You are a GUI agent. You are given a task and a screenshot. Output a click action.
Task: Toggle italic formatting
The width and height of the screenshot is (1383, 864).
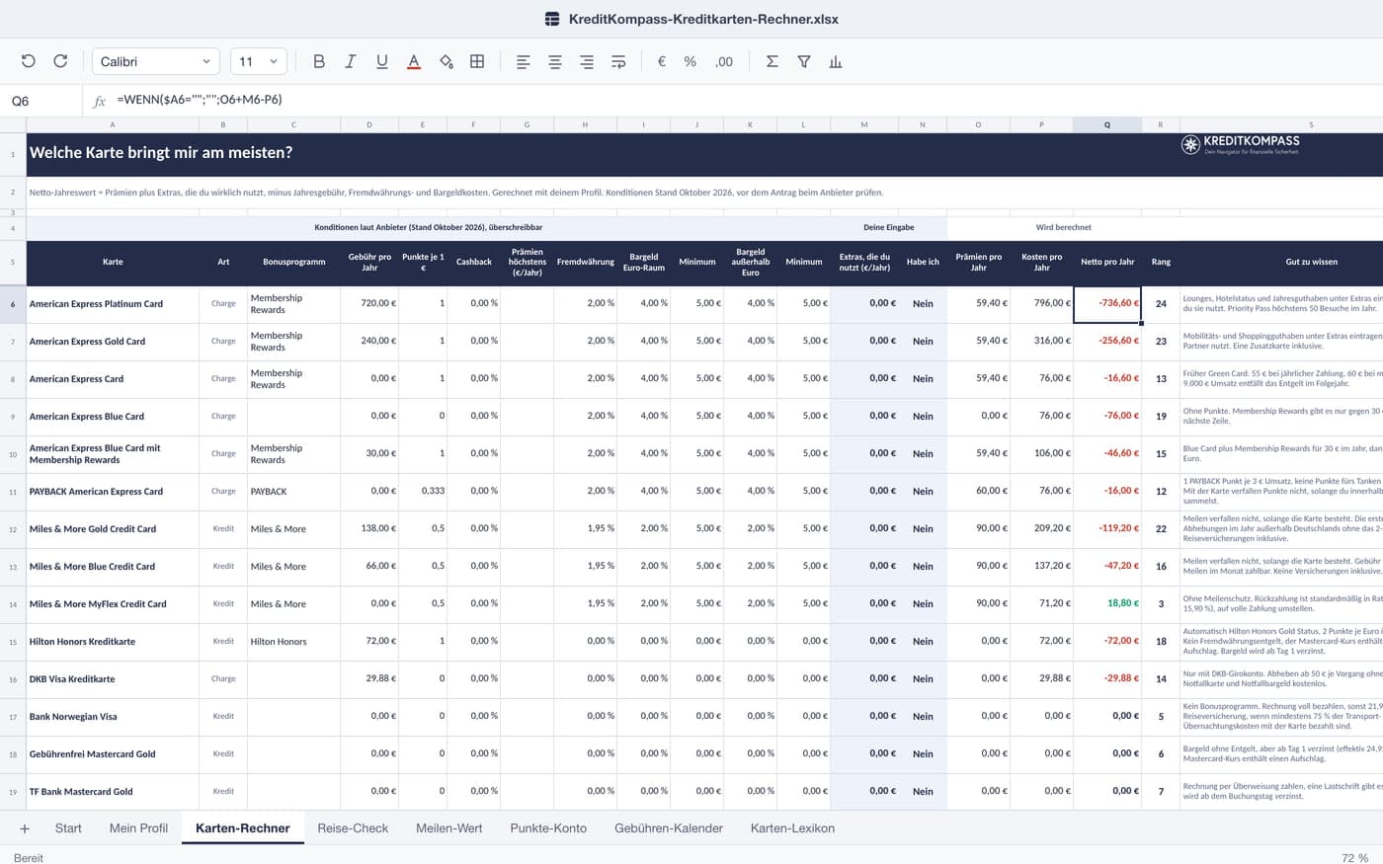350,61
